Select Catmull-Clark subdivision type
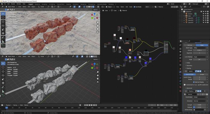Image resolution: width=210 pixels, height=114 pixels. pos(190,74)
